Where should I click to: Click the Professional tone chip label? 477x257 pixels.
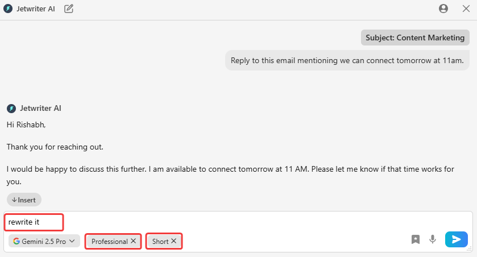(x=109, y=241)
